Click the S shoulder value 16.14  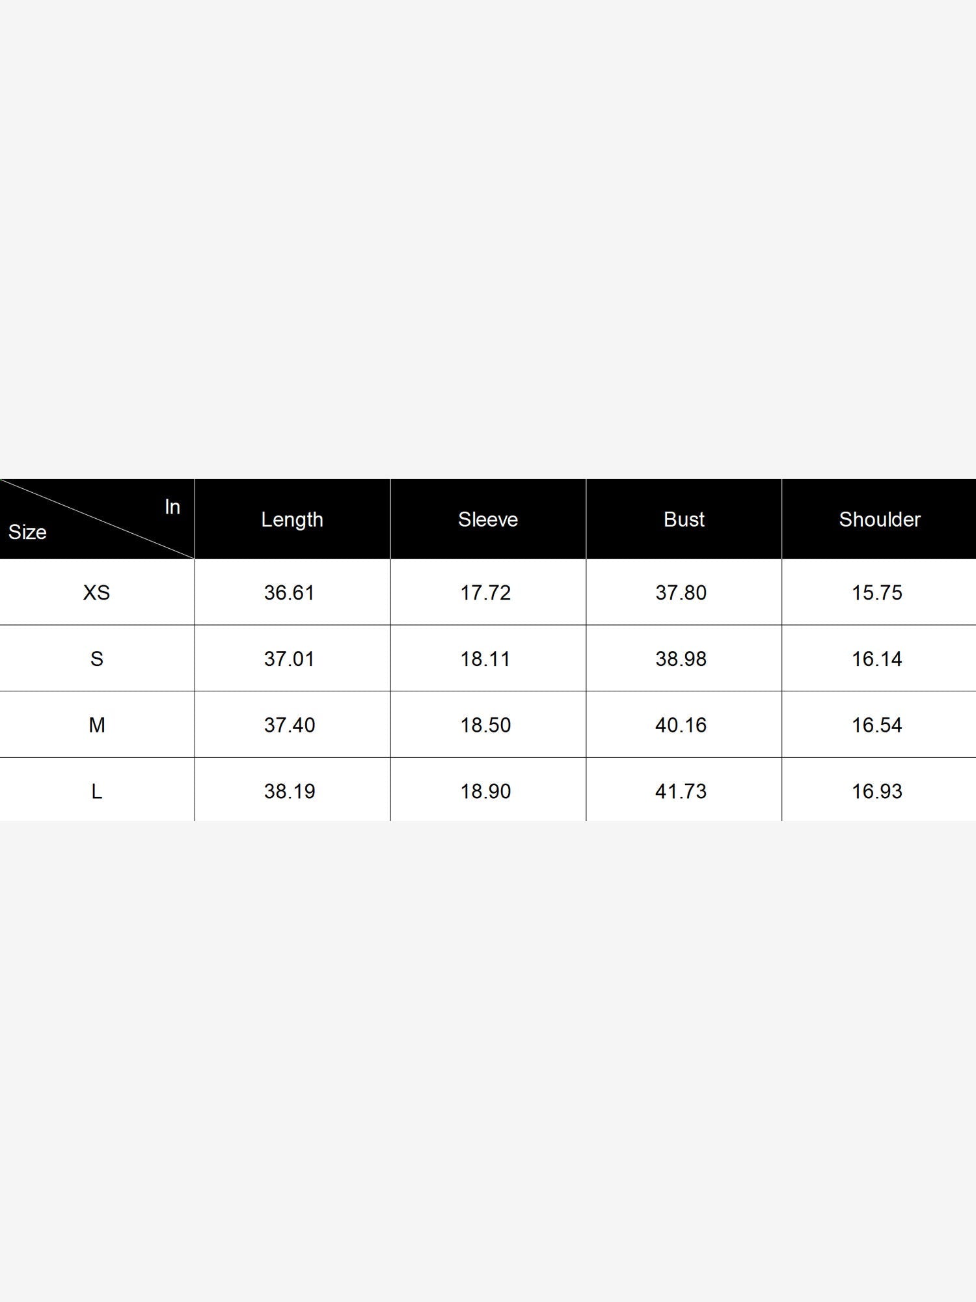click(x=877, y=659)
